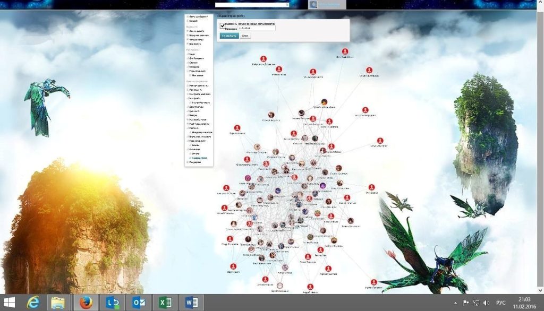Image resolution: width=544 pixels, height=311 pixels.
Task: Open the Lync taskbar icon
Action: [x=112, y=303]
